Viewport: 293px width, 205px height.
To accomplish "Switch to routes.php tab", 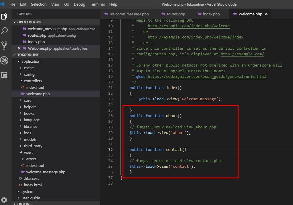I will click(x=175, y=14).
